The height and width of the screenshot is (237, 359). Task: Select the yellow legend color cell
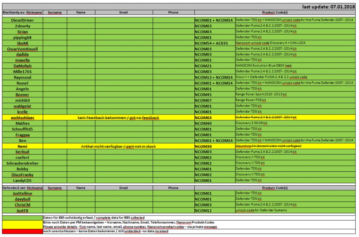coord(22,225)
